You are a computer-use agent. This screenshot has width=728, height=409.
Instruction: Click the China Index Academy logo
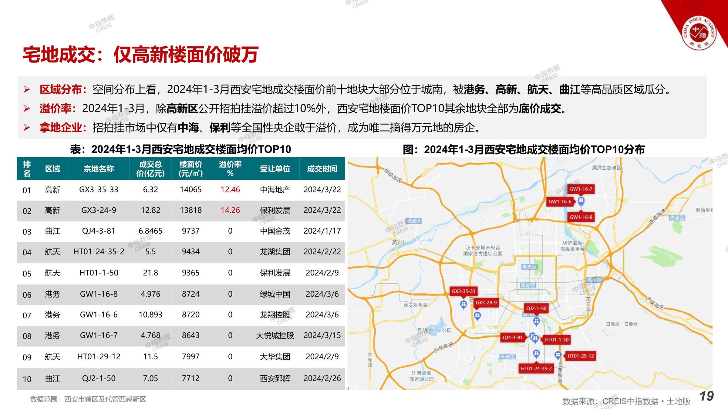(699, 33)
